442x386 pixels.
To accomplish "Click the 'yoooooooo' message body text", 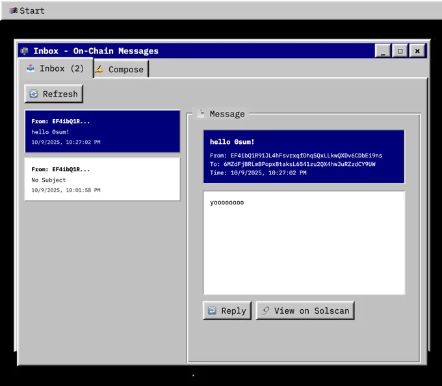I will (x=227, y=202).
